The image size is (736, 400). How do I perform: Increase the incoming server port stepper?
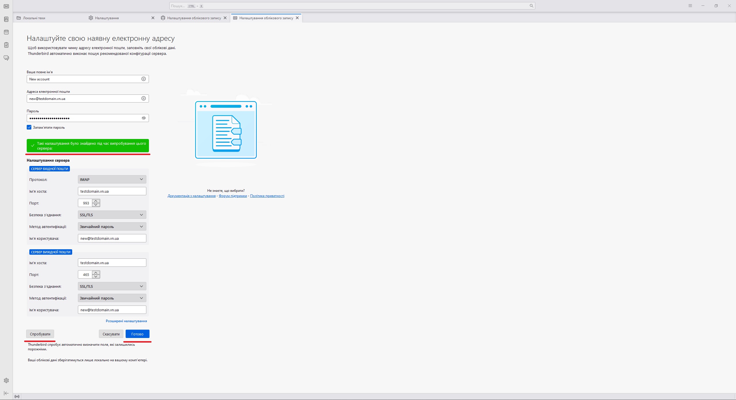tap(96, 201)
